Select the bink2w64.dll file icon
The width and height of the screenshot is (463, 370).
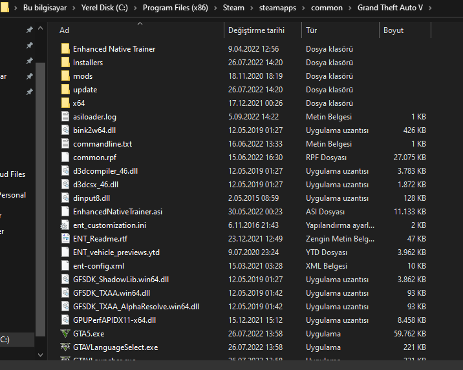click(x=65, y=130)
